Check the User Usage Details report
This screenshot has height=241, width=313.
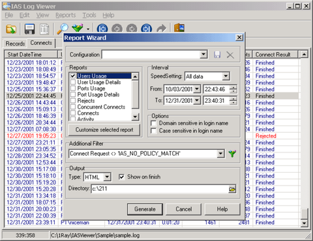[x=73, y=82]
